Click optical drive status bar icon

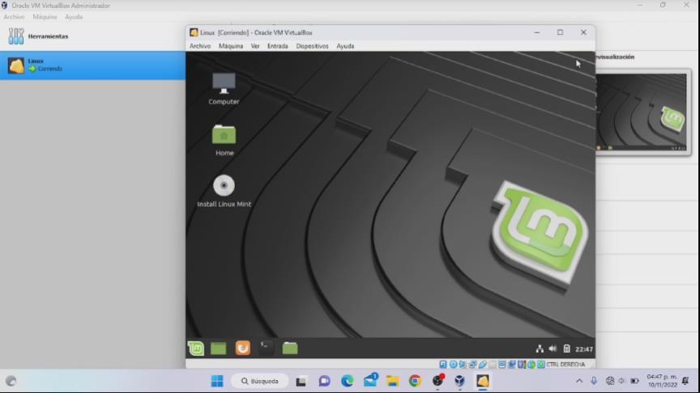pos(453,365)
